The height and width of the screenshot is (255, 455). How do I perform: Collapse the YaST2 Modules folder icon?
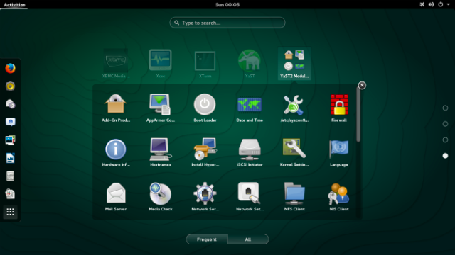tap(294, 64)
